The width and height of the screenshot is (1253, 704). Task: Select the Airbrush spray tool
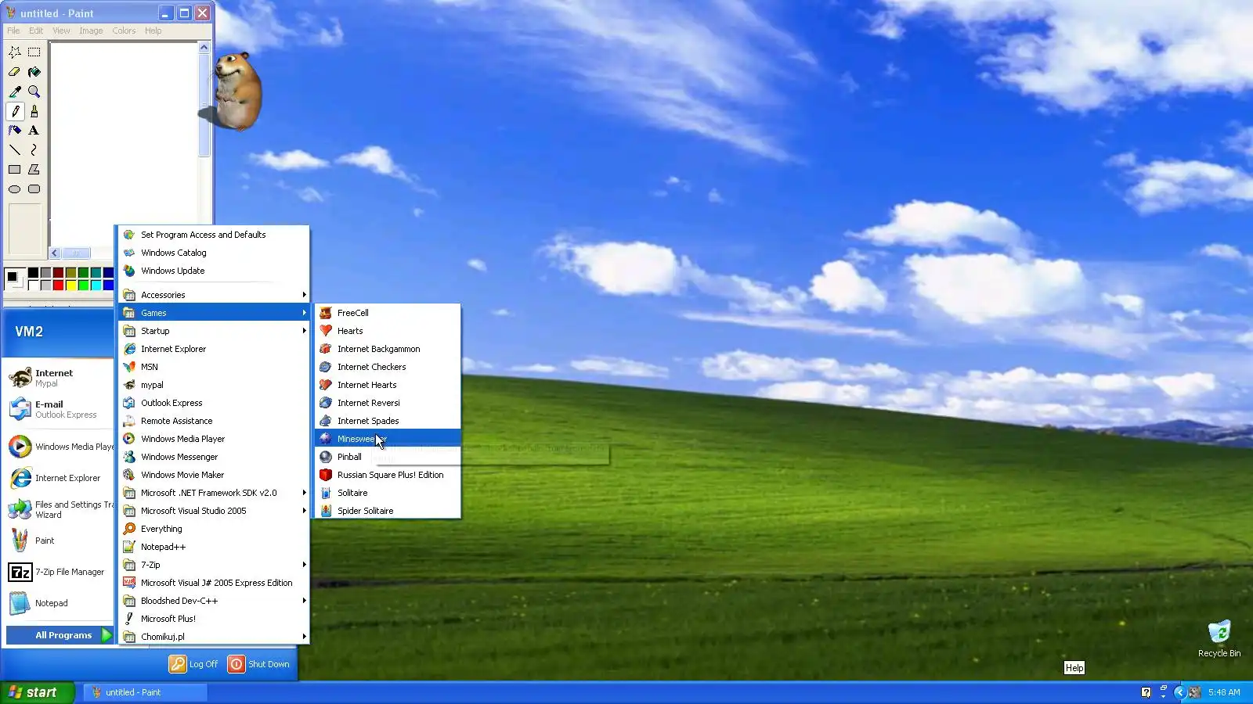point(15,131)
